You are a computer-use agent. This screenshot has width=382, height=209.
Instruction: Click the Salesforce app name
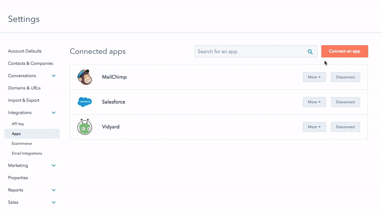pyautogui.click(x=114, y=102)
